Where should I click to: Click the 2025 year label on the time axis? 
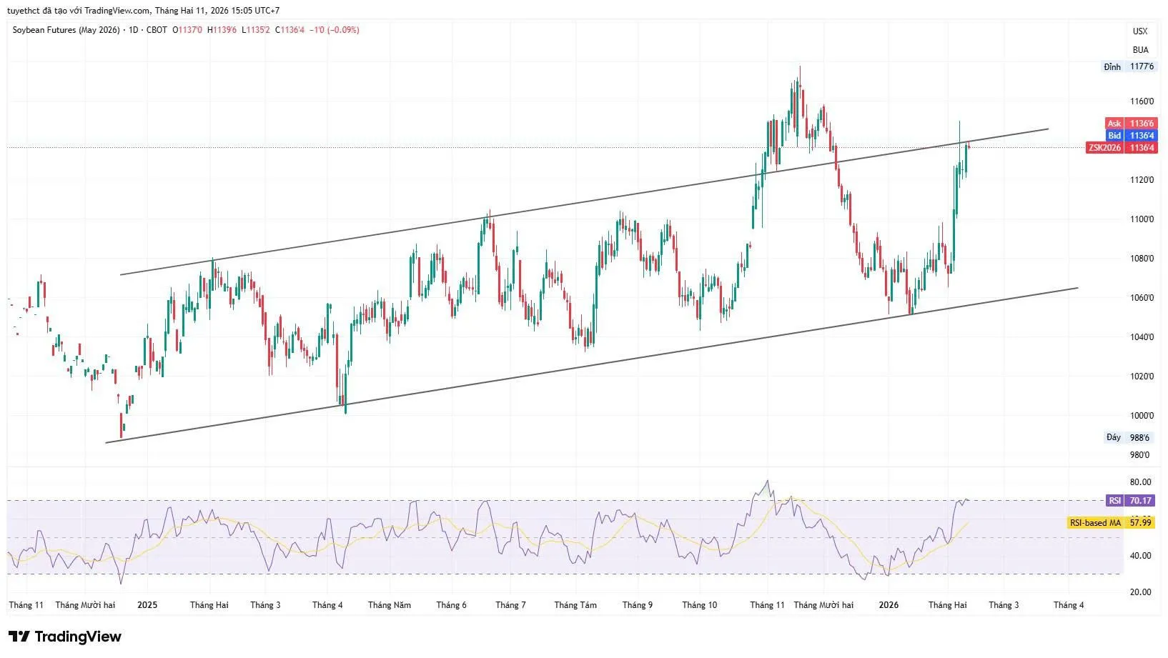(x=147, y=605)
